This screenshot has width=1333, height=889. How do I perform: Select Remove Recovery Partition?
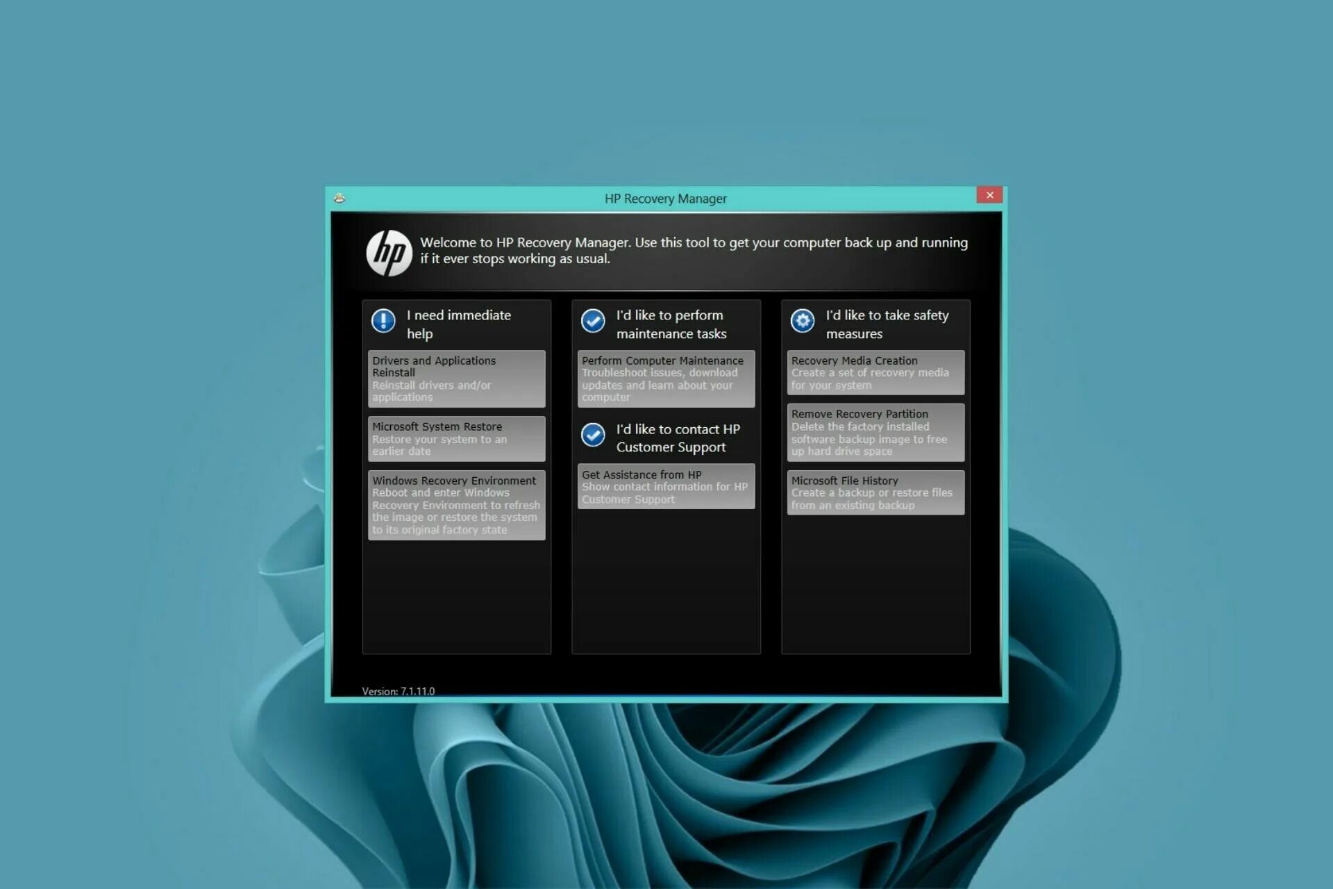pyautogui.click(x=875, y=432)
